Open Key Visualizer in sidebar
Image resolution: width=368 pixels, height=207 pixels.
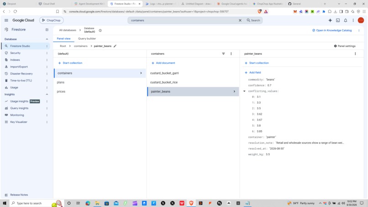pyautogui.click(x=19, y=122)
